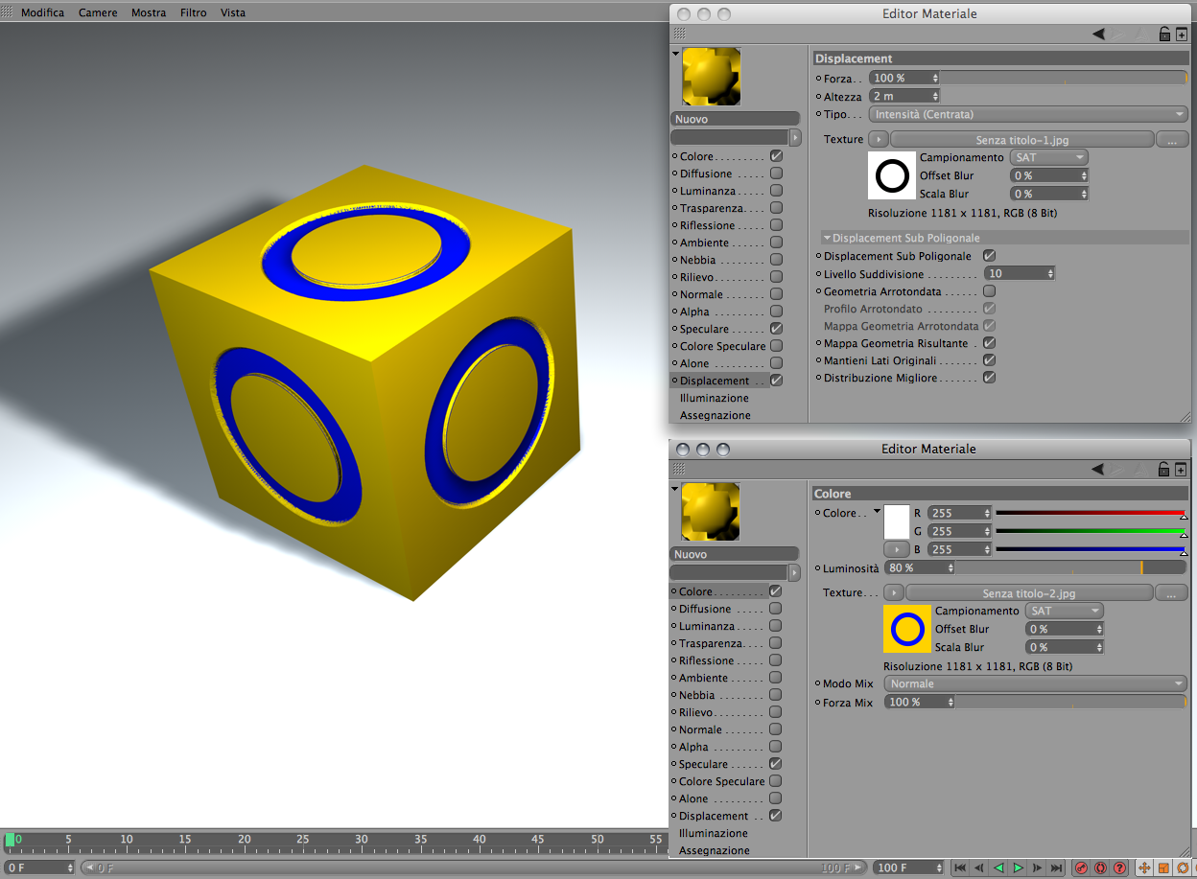Click the red R color slider
This screenshot has height=879, width=1197.
[x=1091, y=513]
